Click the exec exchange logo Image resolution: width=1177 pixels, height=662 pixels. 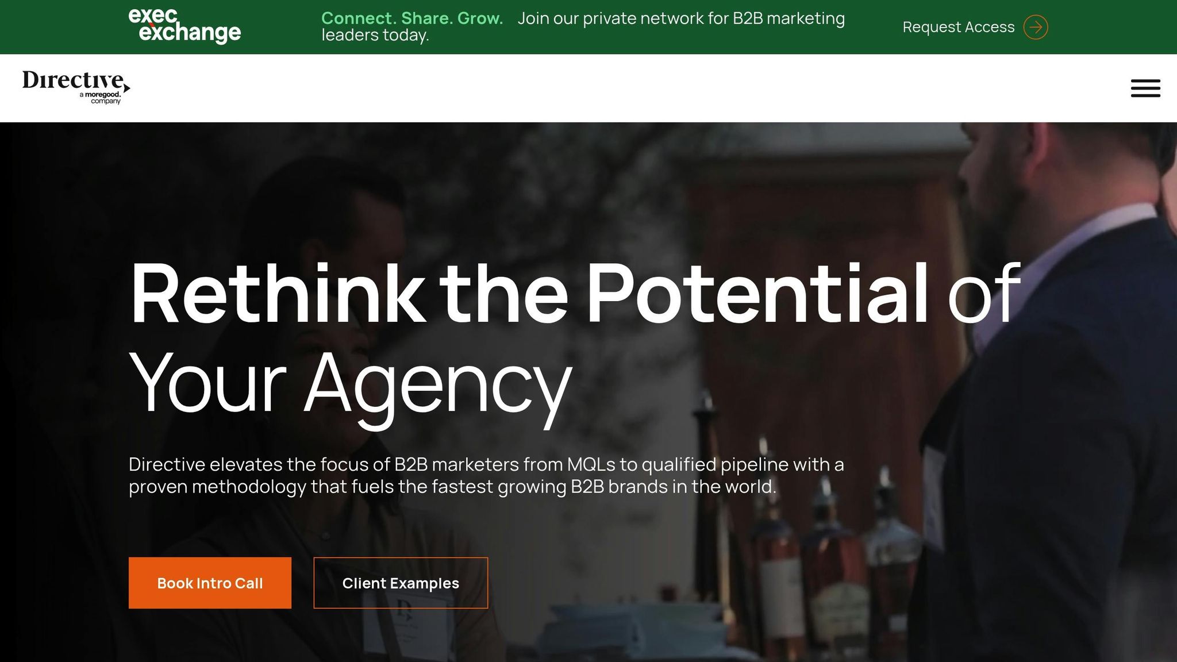pos(184,26)
